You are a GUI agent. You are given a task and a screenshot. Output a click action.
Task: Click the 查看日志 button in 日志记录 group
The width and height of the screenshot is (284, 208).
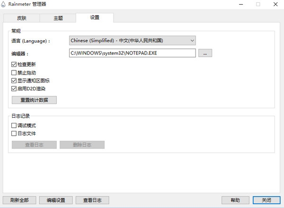pos(34,145)
